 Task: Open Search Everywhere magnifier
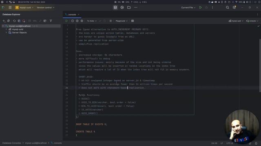228,7
